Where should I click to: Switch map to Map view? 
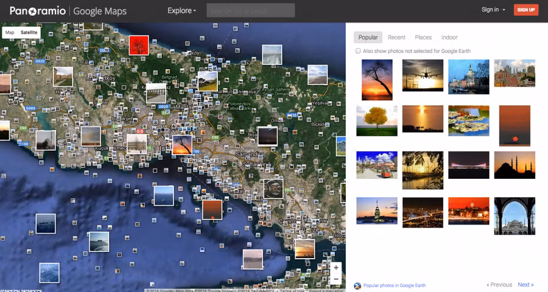pos(10,32)
